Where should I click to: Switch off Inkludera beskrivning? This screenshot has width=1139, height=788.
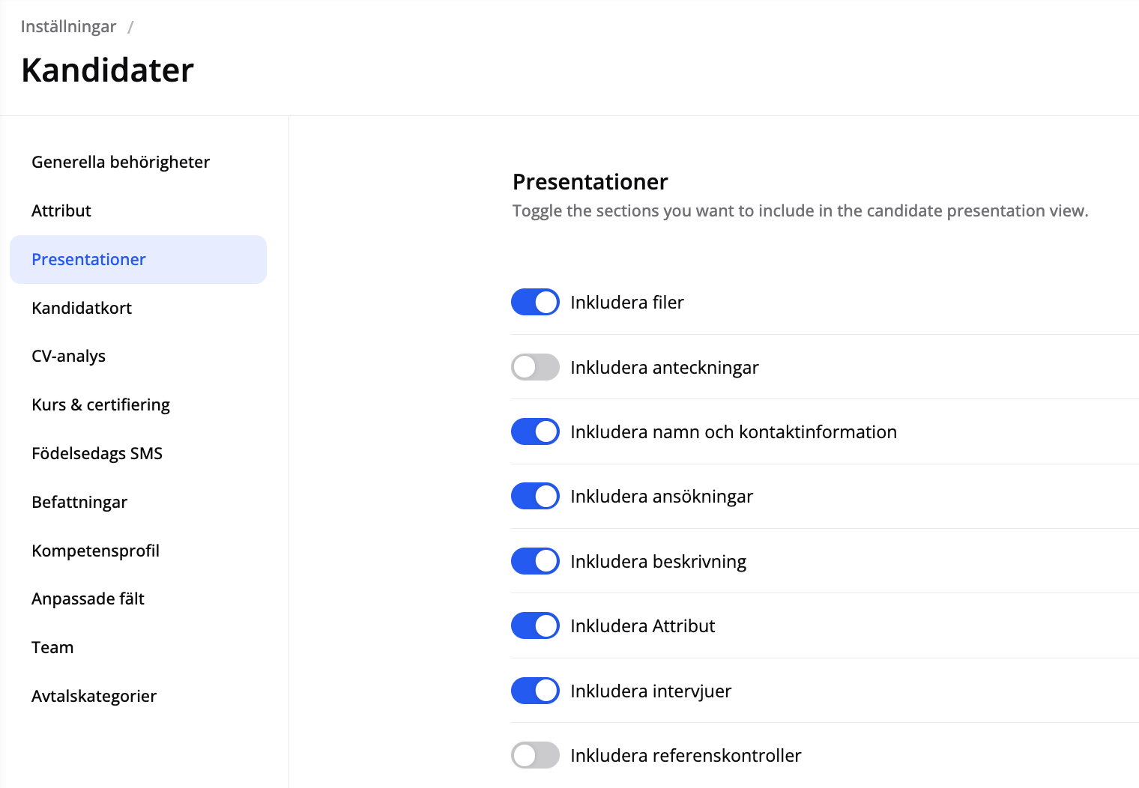click(535, 561)
